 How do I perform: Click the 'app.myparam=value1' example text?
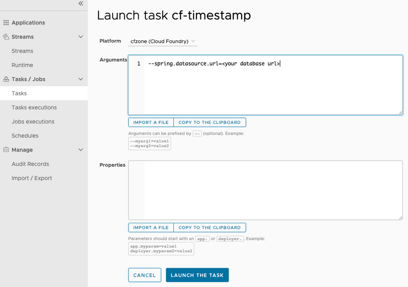(x=154, y=246)
